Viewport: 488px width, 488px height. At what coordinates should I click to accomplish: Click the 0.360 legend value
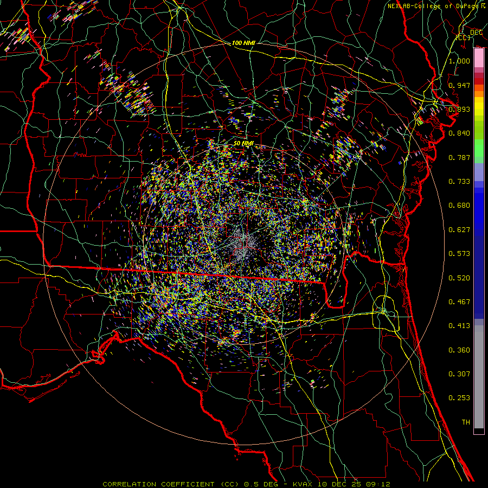459,350
